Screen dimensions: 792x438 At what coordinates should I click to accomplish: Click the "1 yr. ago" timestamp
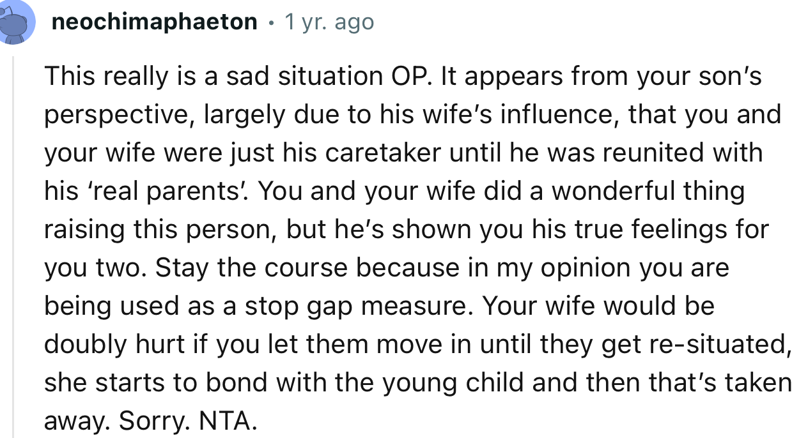point(329,22)
